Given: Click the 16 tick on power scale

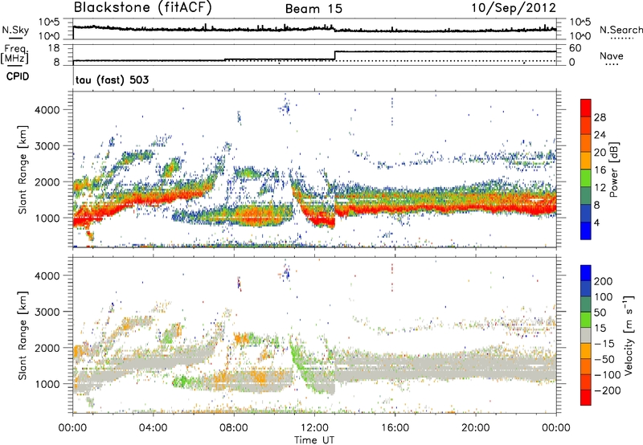Looking at the screenshot, I should 600,170.
